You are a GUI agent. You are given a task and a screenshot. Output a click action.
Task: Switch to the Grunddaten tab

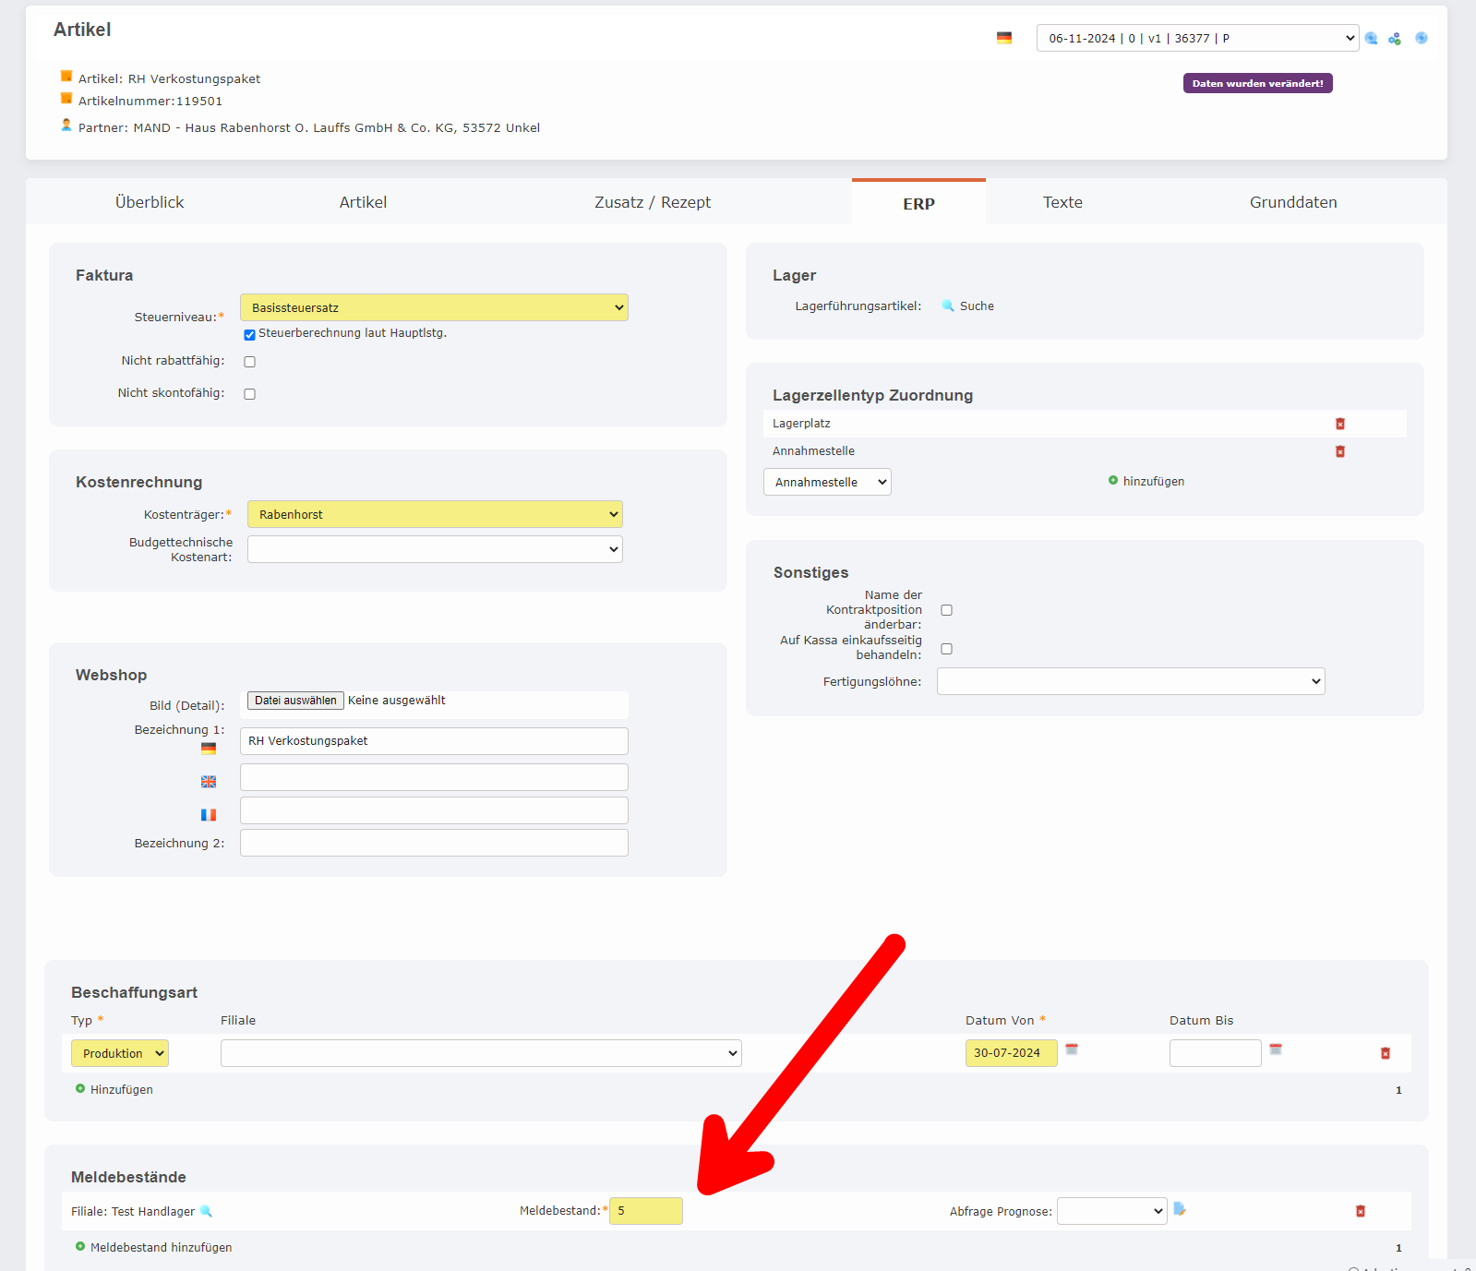coord(1293,202)
